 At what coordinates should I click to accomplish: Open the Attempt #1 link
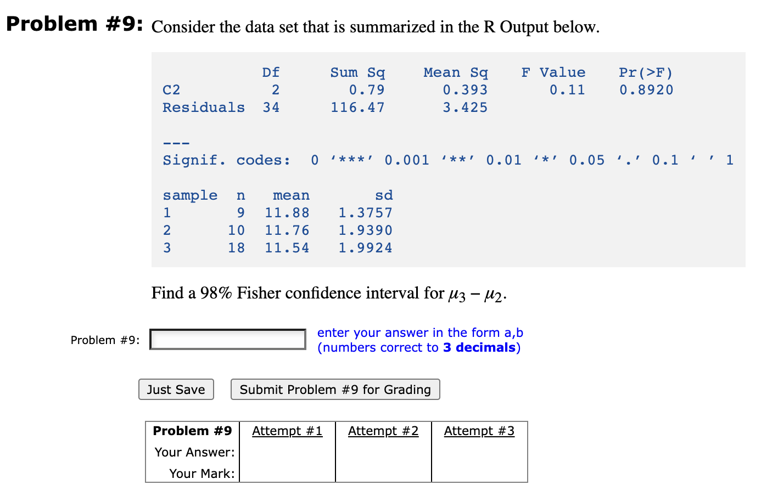coord(287,431)
